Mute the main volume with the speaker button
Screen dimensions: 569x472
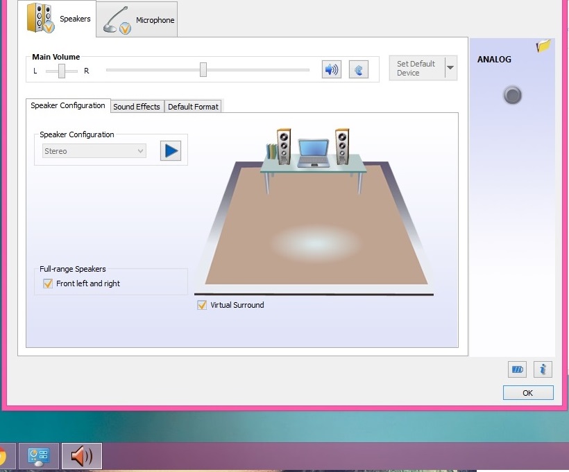[x=332, y=69]
